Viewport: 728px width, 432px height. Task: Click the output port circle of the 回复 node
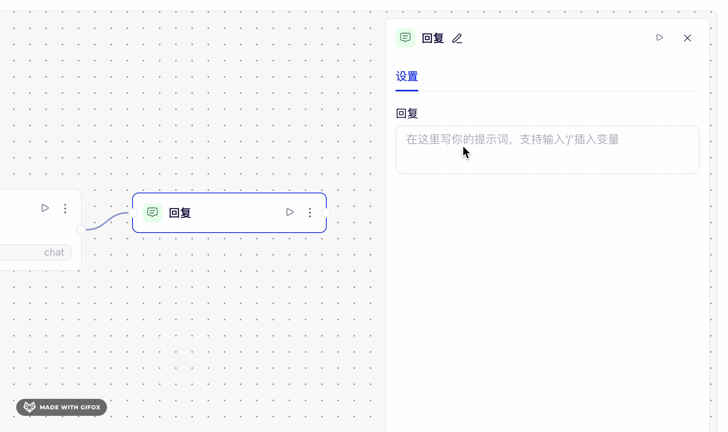tap(327, 212)
